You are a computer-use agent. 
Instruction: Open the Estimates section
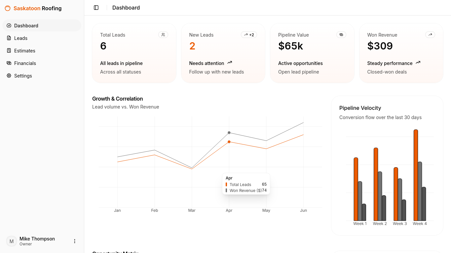(x=42, y=50)
